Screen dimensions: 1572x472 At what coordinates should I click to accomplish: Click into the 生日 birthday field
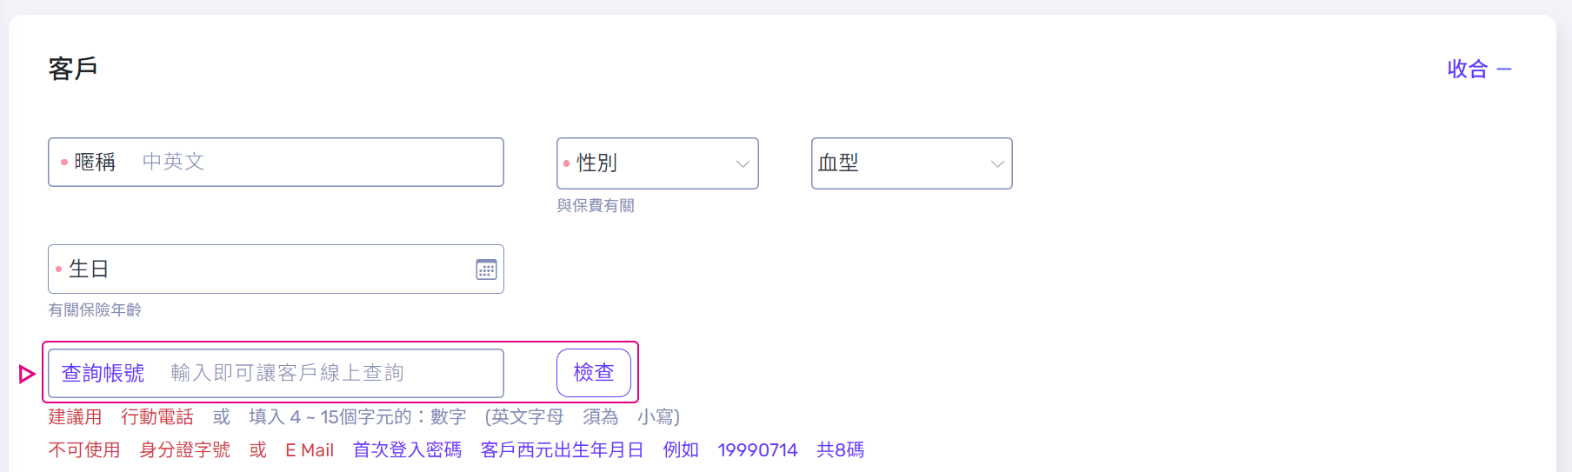[x=261, y=269]
